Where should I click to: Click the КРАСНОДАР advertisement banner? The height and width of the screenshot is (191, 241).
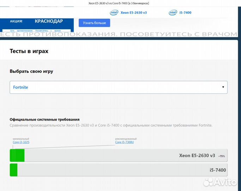(x=37, y=25)
